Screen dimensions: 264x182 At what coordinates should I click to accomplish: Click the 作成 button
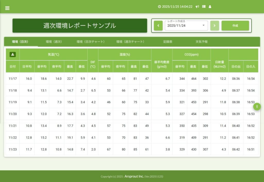pos(235,26)
